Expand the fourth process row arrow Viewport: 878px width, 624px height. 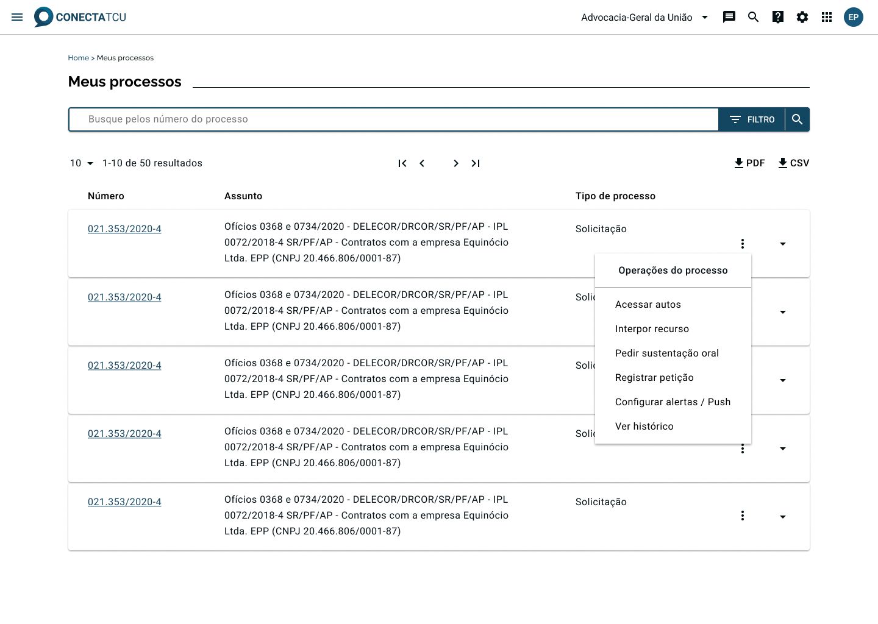[783, 448]
